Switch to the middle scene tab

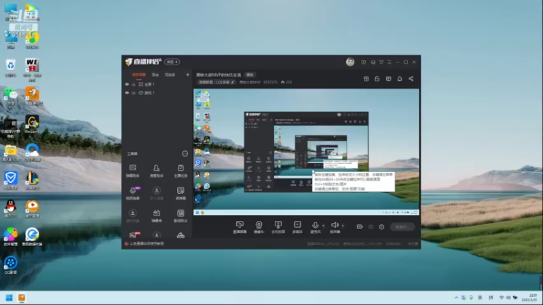coord(155,75)
